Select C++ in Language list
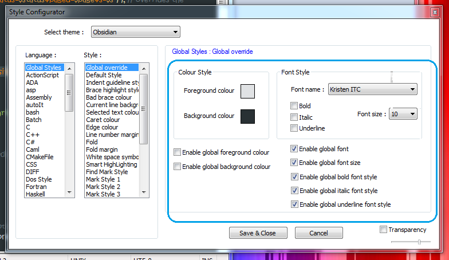The height and width of the screenshot is (260, 449). (x=45, y=135)
